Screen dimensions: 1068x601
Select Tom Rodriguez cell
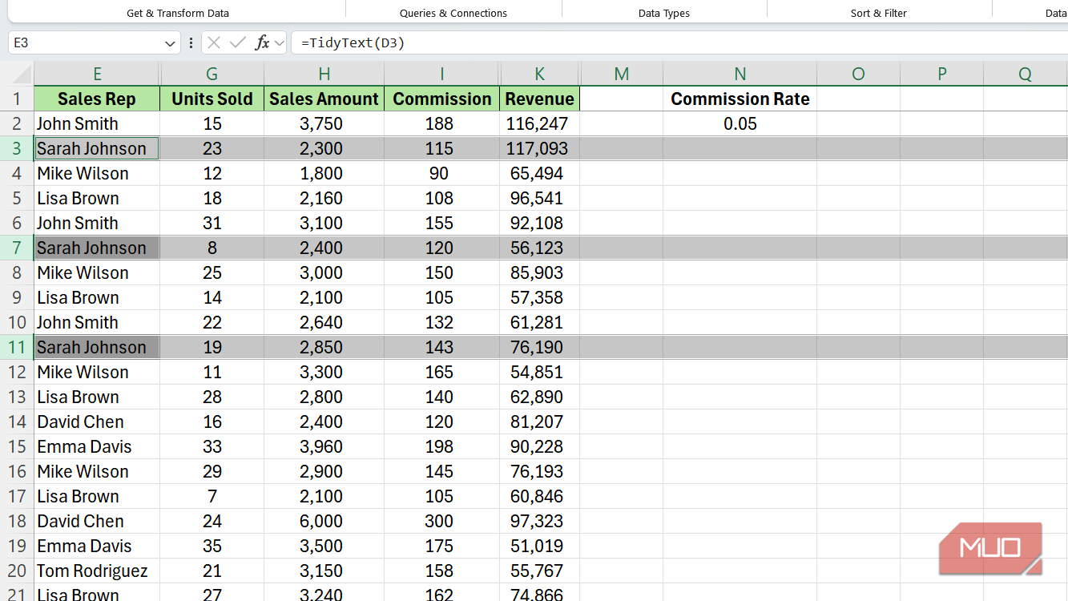[97, 571]
